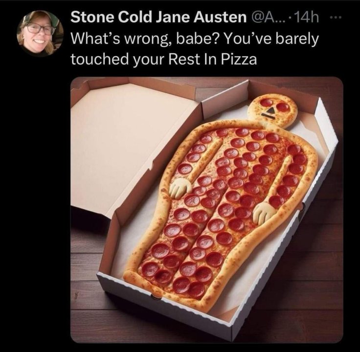The height and width of the screenshot is (352, 360).
Task: Open Stone Cold Jane Austen's profile name
Action: pos(158,17)
